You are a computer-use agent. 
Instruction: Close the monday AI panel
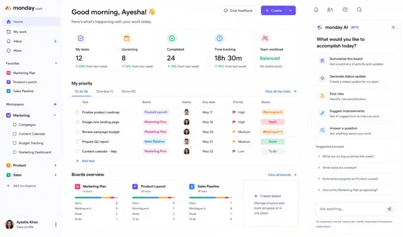click(x=393, y=27)
